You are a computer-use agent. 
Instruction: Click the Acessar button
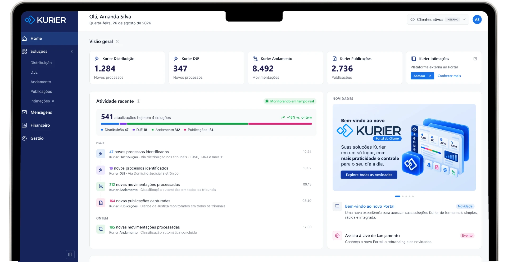422,76
